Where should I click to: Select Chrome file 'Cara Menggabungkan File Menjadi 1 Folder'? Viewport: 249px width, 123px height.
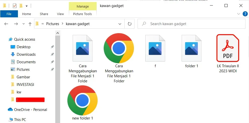click(119, 58)
